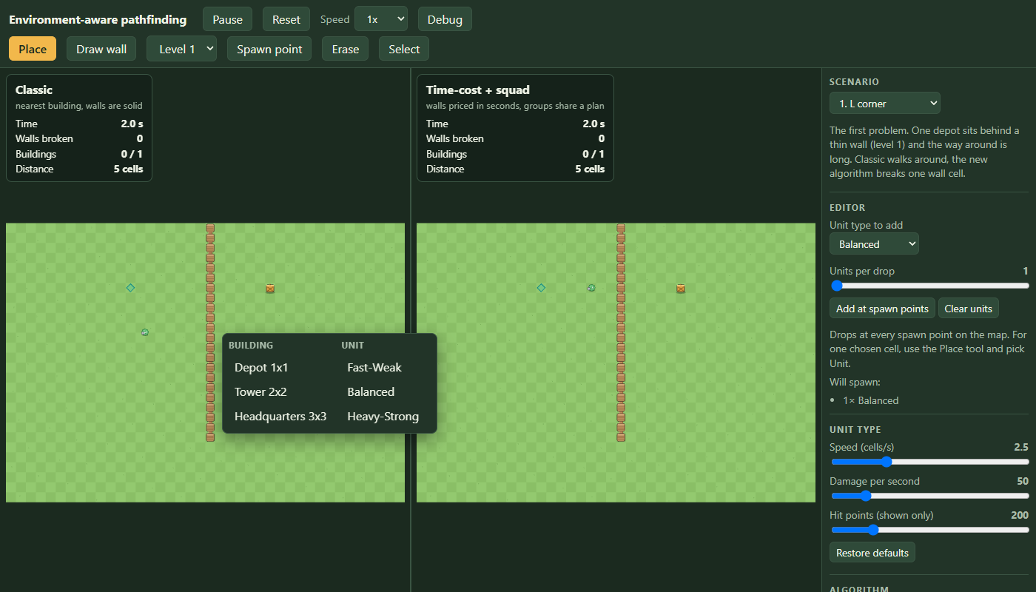Click the wooden wall top in Classic map
The height and width of the screenshot is (592, 1036).
click(210, 228)
